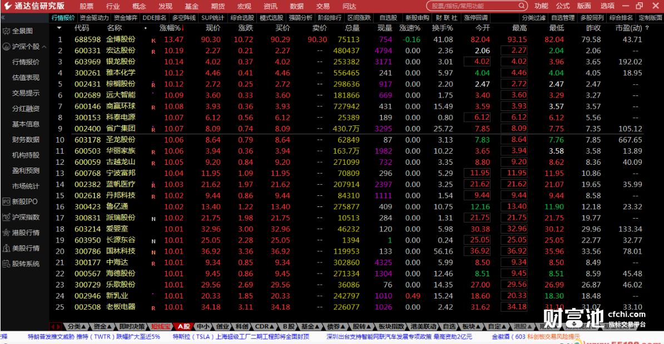Click the K marker on 金博股份 row
Image resolution: width=664 pixels, height=344 pixels.
tap(153, 41)
